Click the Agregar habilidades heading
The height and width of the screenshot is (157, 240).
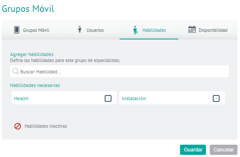click(x=31, y=54)
